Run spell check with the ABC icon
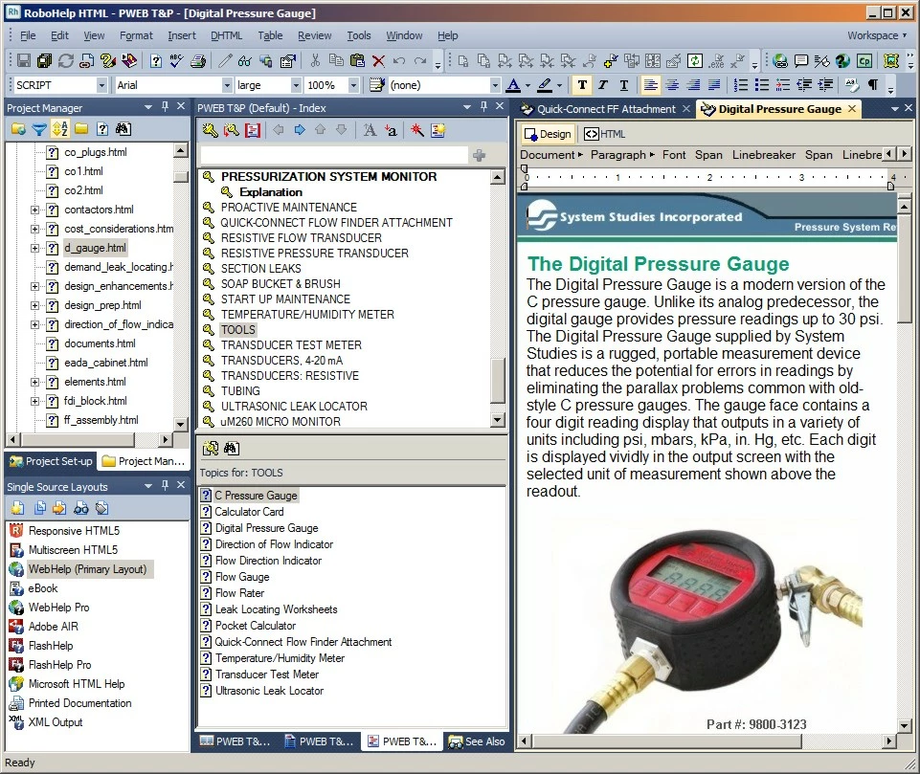The image size is (920, 774). [176, 60]
